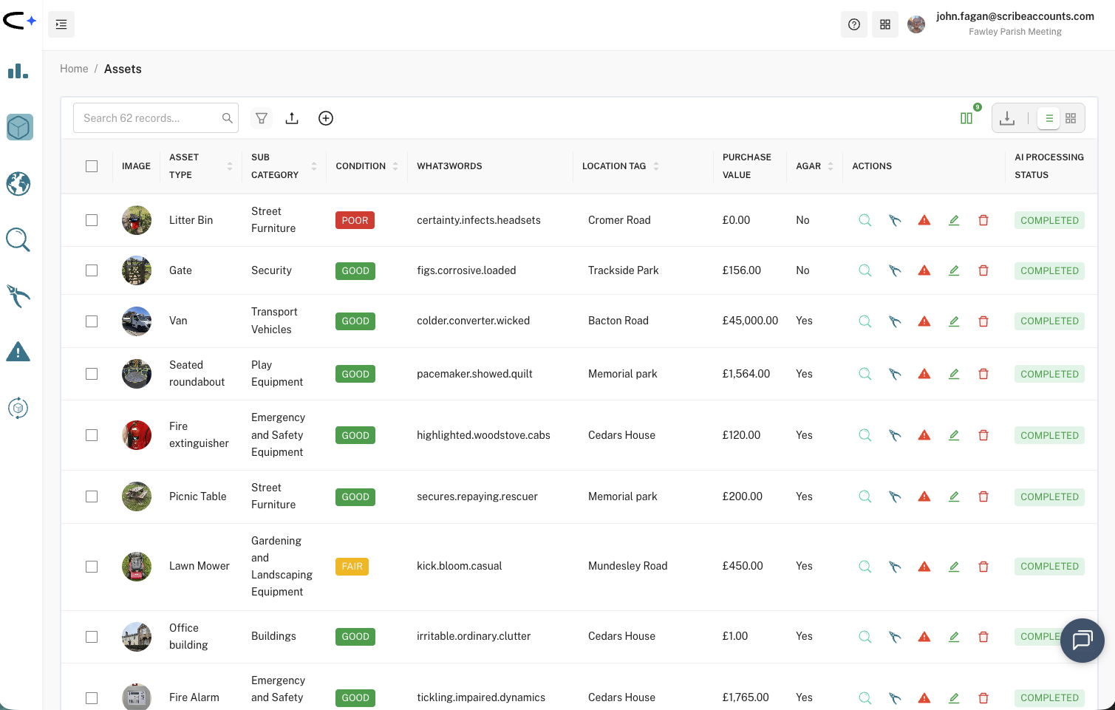Click the upload icon next to the search bar
Image resolution: width=1115 pixels, height=710 pixels.
[292, 117]
